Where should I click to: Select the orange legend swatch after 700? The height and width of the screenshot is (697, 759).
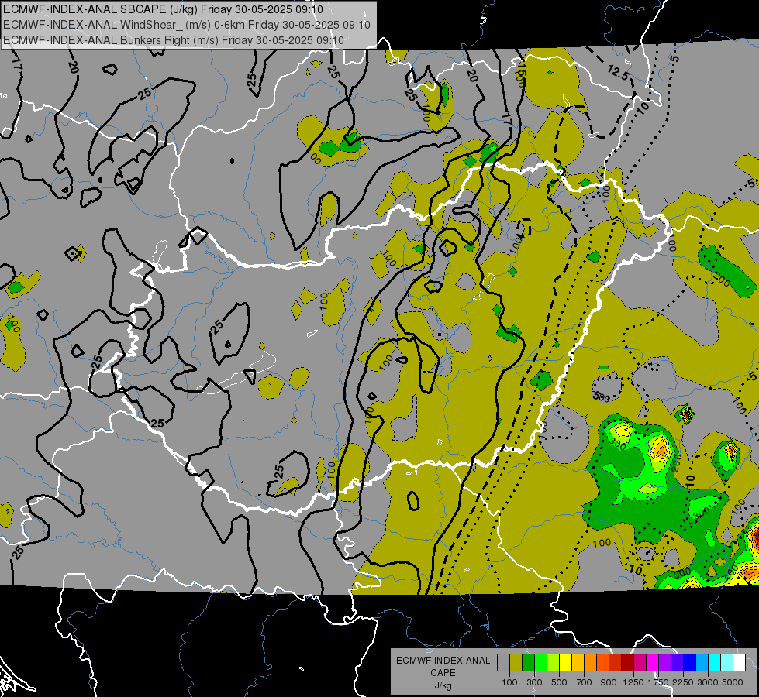click(x=591, y=662)
